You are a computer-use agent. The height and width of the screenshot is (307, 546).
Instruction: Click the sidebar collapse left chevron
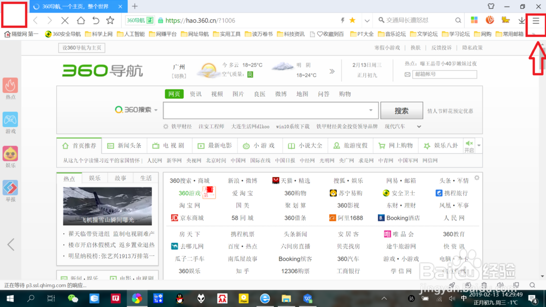[x=11, y=244]
